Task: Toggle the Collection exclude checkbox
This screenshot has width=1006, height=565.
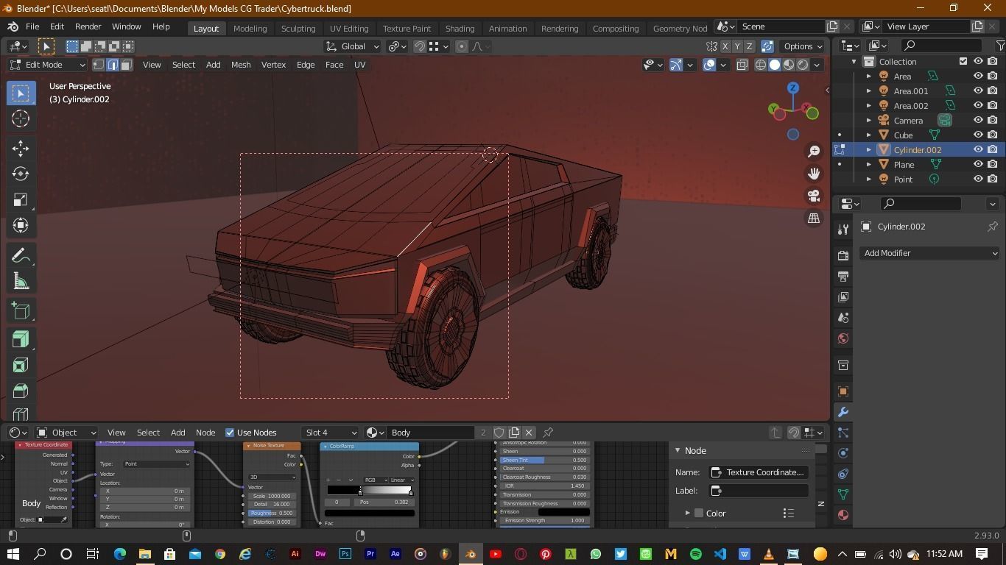Action: click(x=963, y=62)
